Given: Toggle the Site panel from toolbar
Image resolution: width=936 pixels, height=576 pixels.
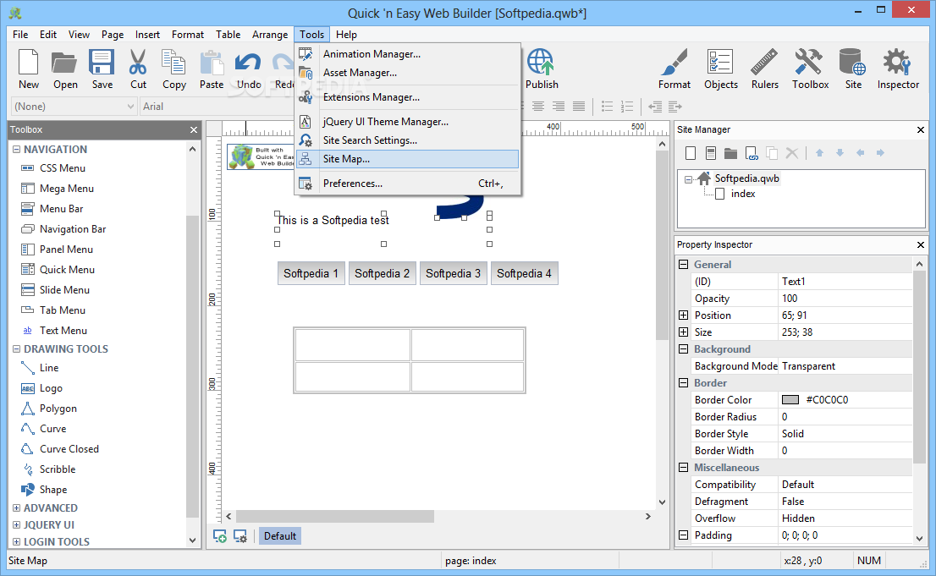Looking at the screenshot, I should pos(853,69).
